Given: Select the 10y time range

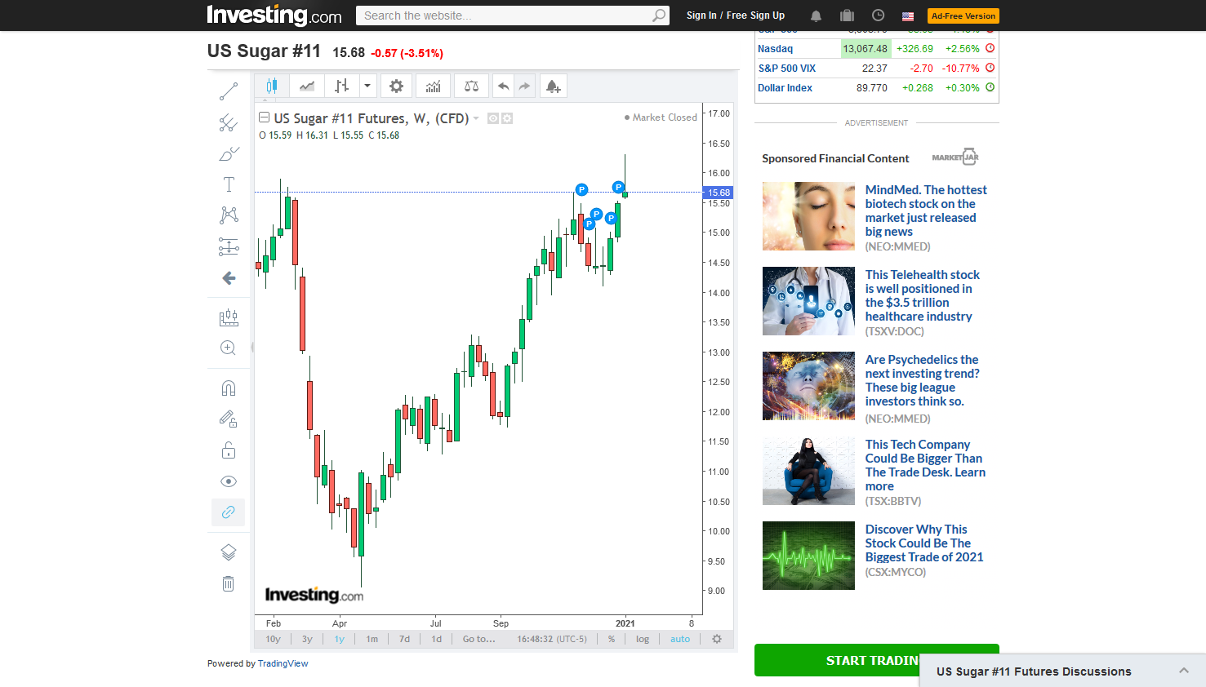Looking at the screenshot, I should coord(274,639).
